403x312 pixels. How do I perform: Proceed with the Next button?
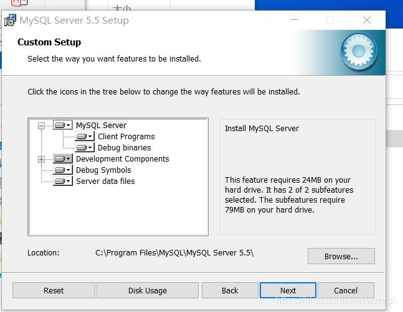[288, 290]
